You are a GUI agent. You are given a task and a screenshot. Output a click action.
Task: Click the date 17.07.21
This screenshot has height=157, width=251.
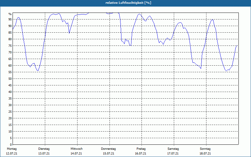pos(173,154)
